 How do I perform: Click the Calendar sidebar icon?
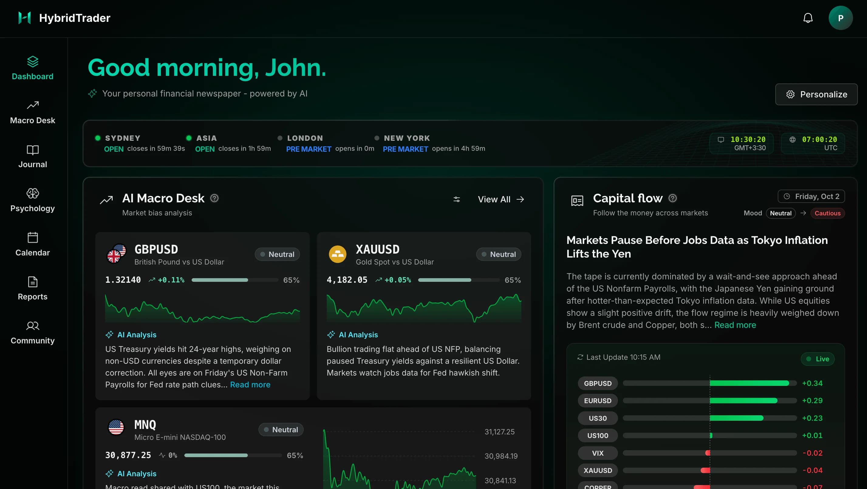click(33, 238)
